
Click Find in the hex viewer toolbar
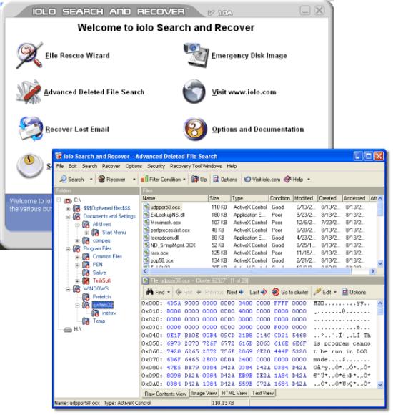click(x=156, y=292)
